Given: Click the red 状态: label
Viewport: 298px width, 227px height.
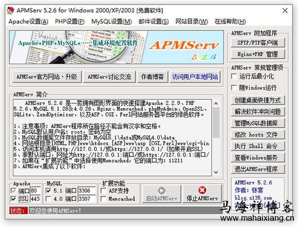Looking at the screenshot, I should point(18,211).
